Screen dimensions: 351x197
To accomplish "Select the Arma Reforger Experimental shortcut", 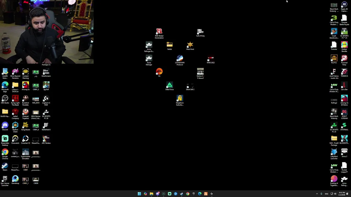I will pyautogui.click(x=149, y=47).
